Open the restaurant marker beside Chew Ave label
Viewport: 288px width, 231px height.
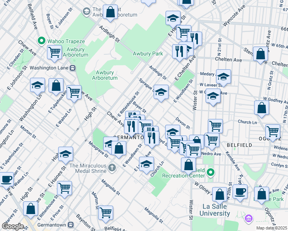tap(131, 127)
